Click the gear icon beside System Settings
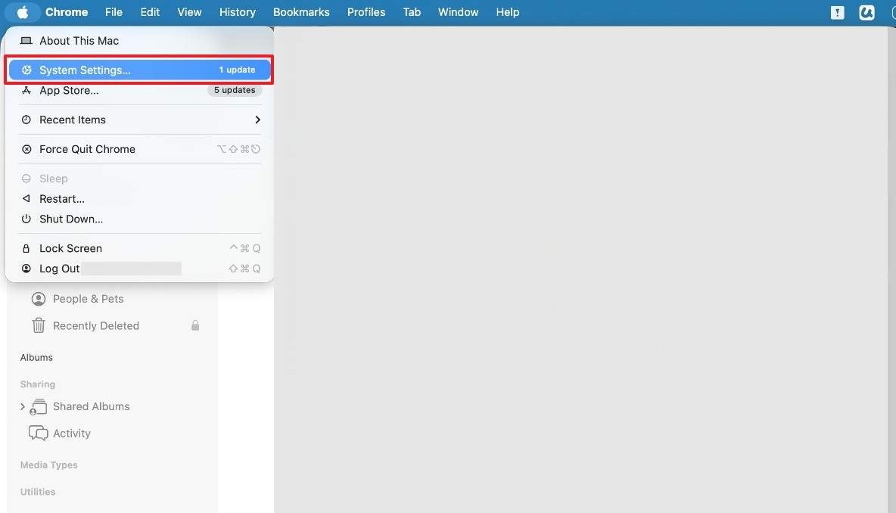Screen dimensions: 896x513 (26, 70)
